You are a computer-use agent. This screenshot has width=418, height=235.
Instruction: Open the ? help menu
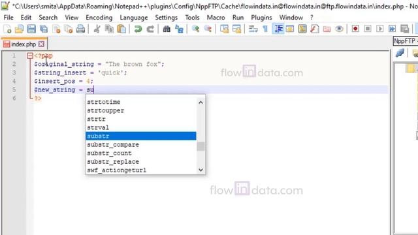pos(312,18)
